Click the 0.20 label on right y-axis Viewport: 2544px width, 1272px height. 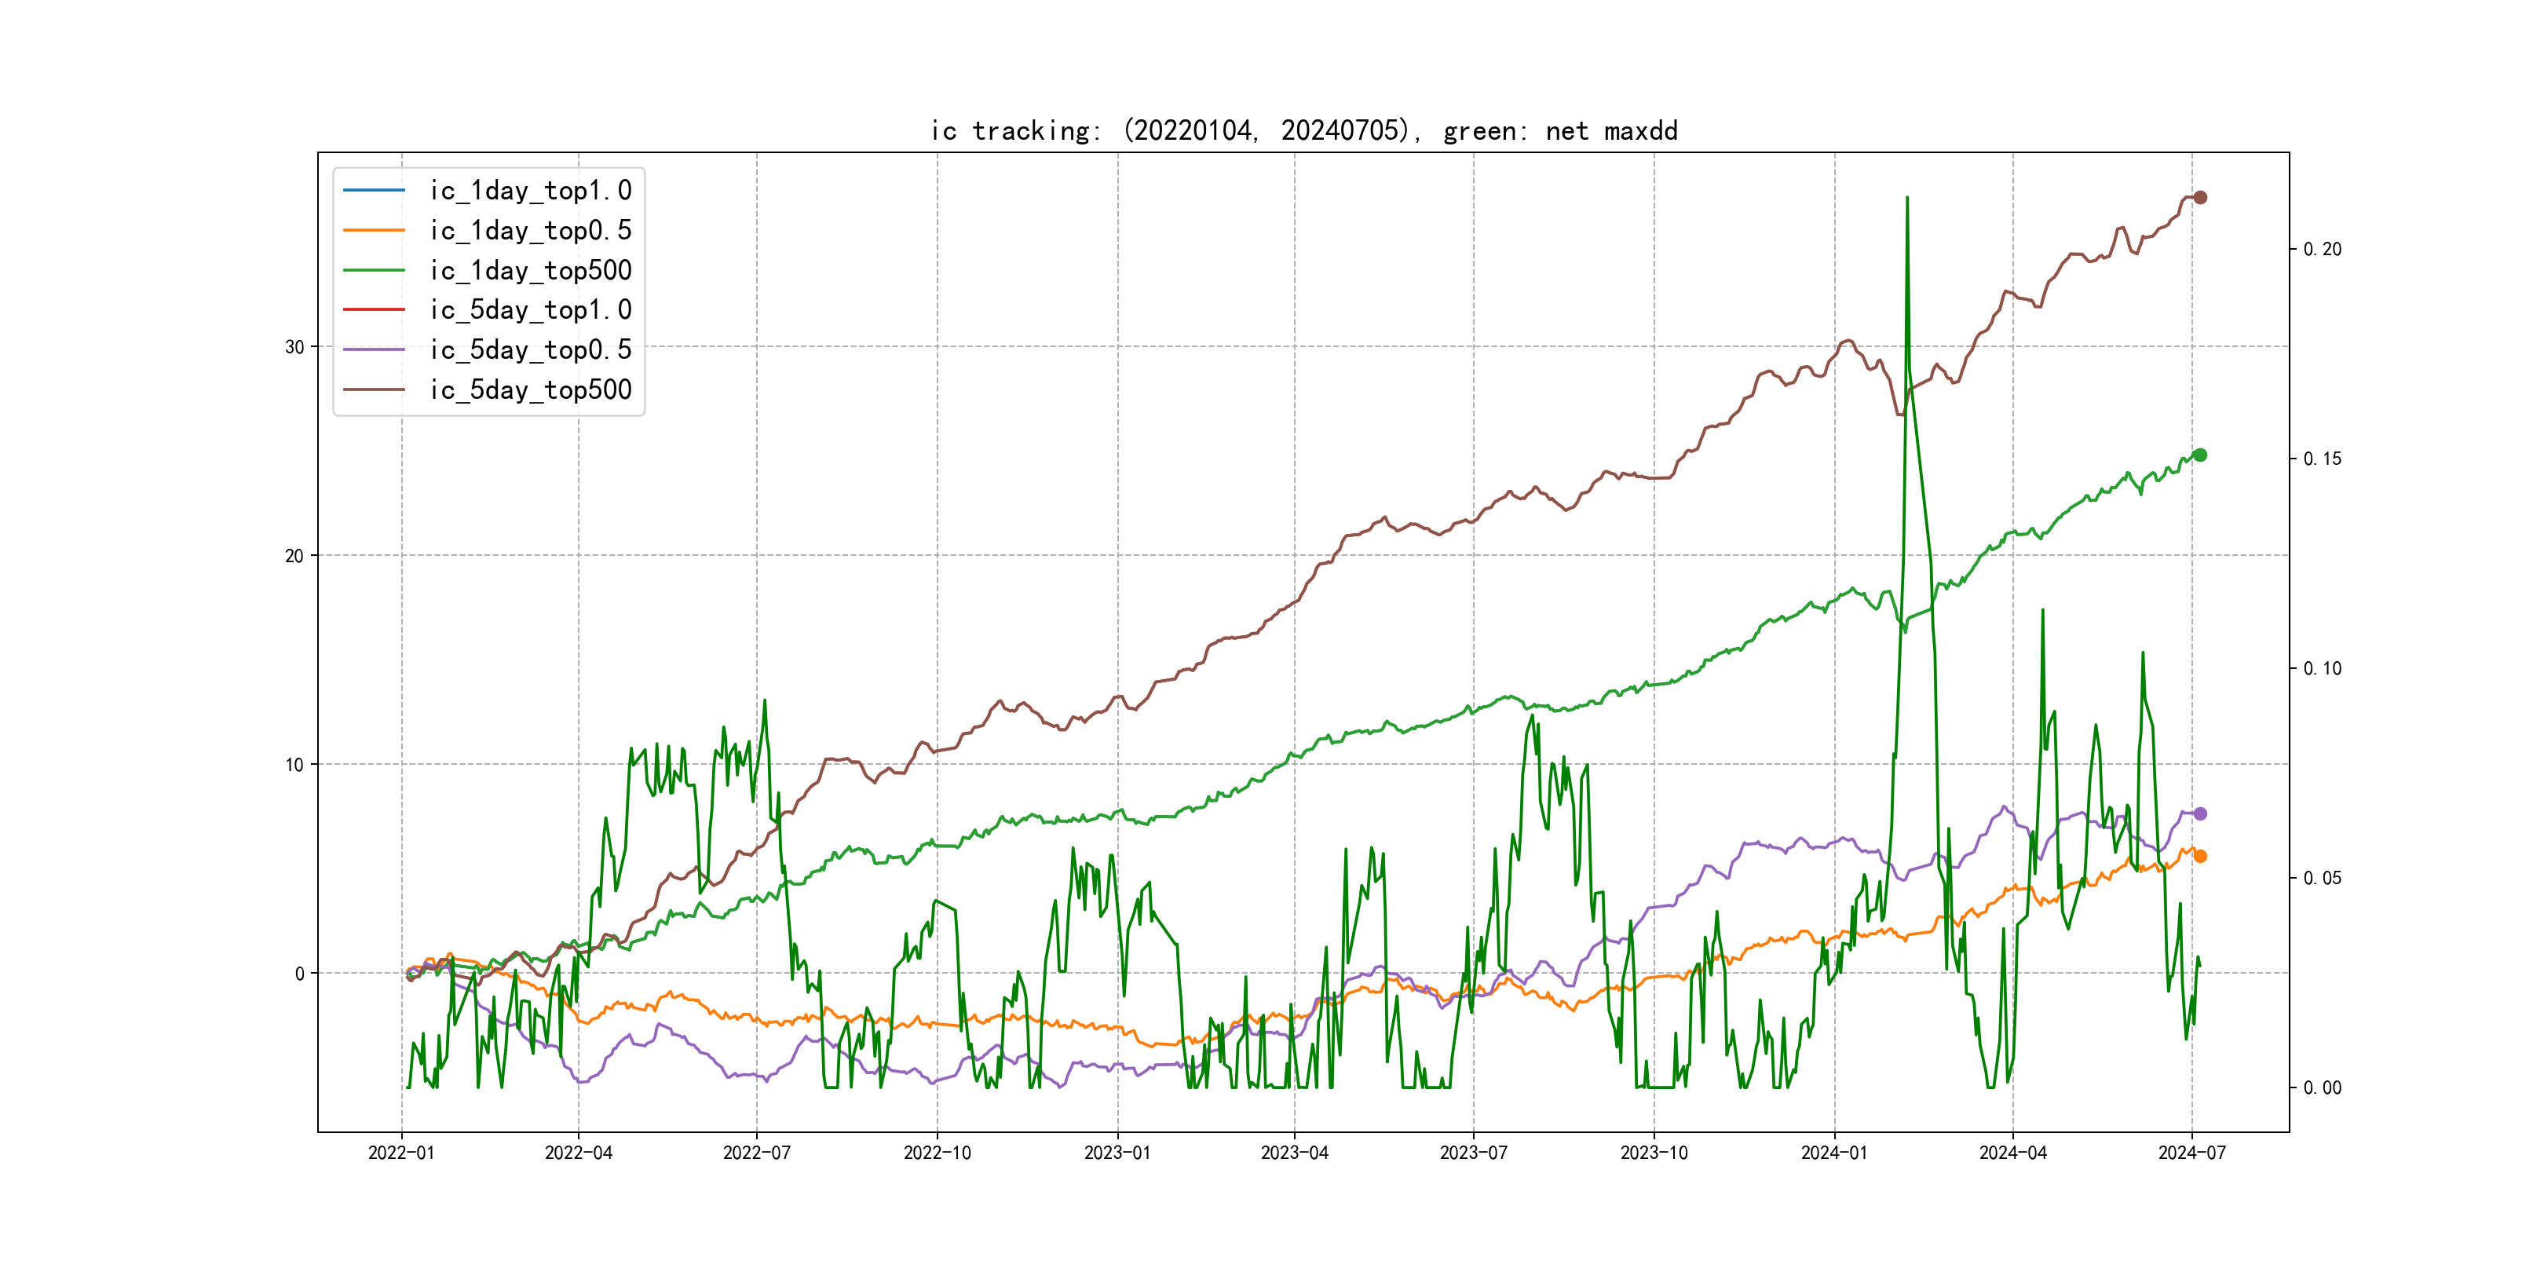click(2322, 249)
